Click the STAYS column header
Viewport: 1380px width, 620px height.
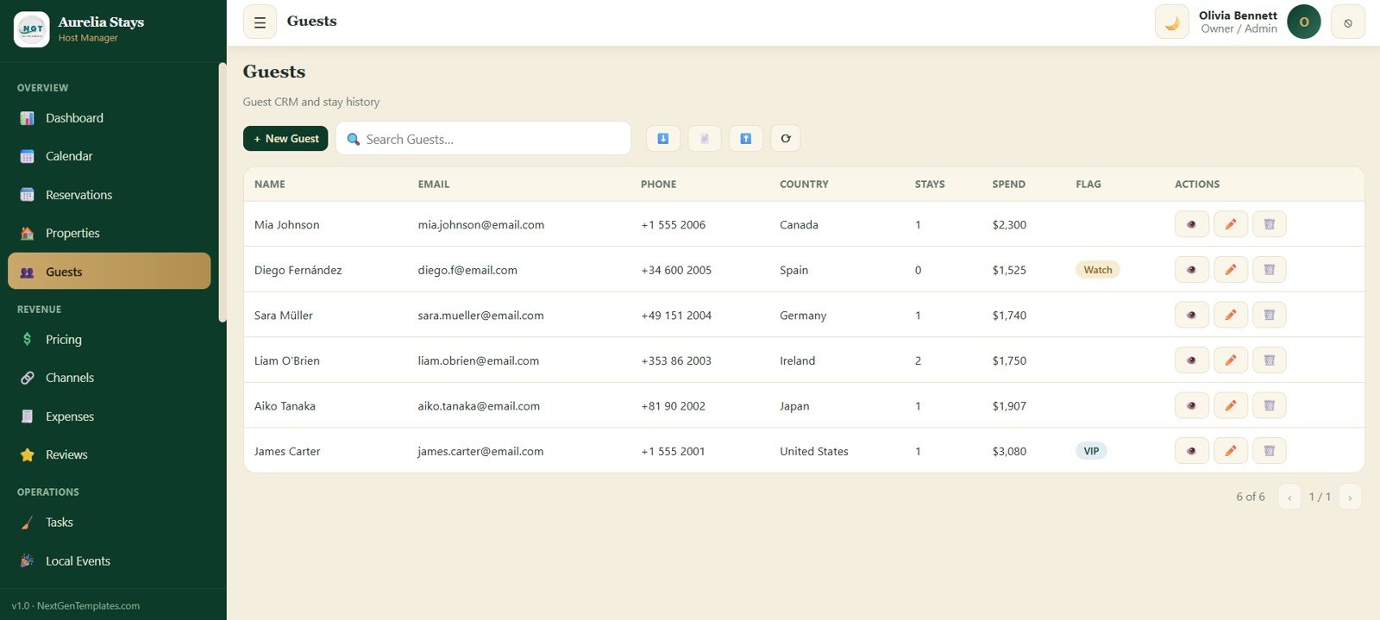[930, 185]
